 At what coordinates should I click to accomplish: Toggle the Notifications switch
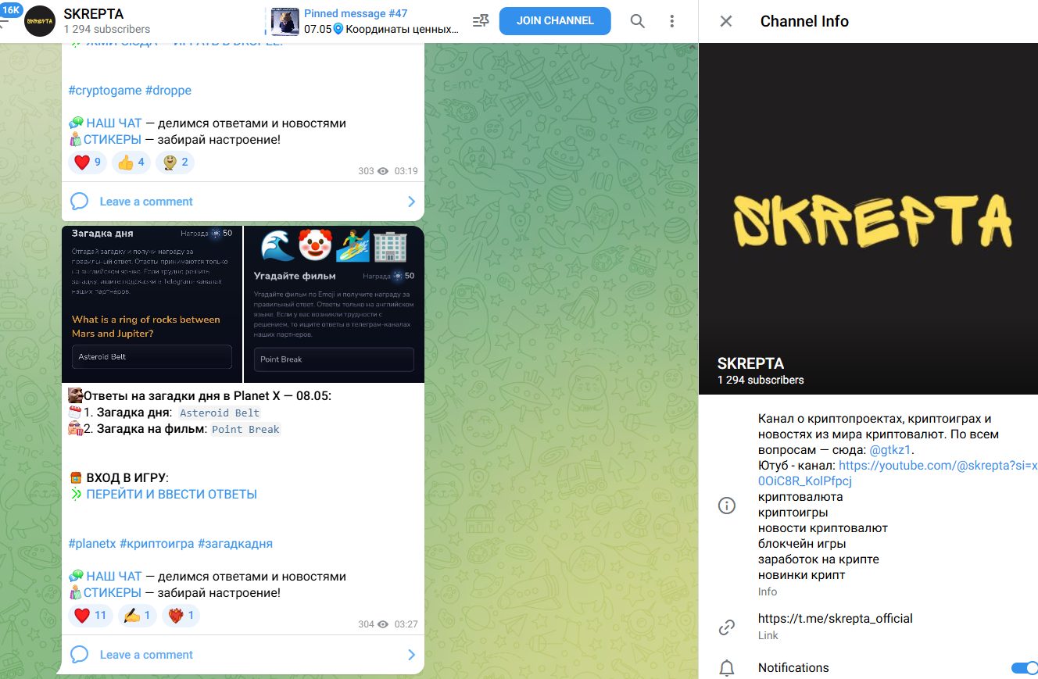coord(1024,668)
